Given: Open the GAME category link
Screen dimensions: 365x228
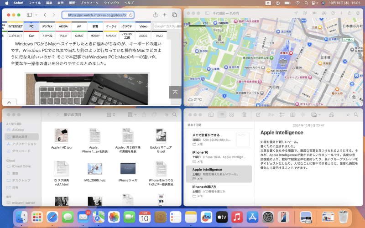Looking at the screenshot, I should 79,36.
